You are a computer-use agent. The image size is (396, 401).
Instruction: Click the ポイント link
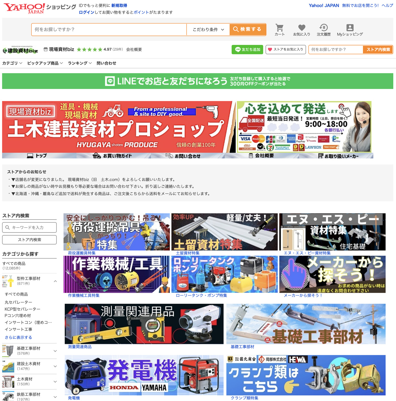tap(141, 12)
